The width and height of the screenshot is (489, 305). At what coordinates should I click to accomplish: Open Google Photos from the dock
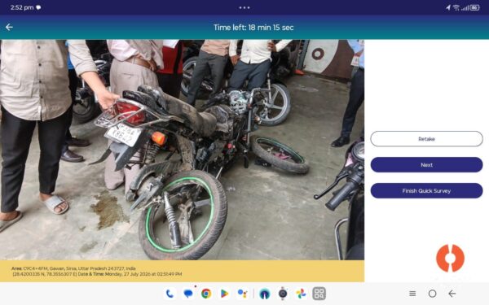(301, 294)
